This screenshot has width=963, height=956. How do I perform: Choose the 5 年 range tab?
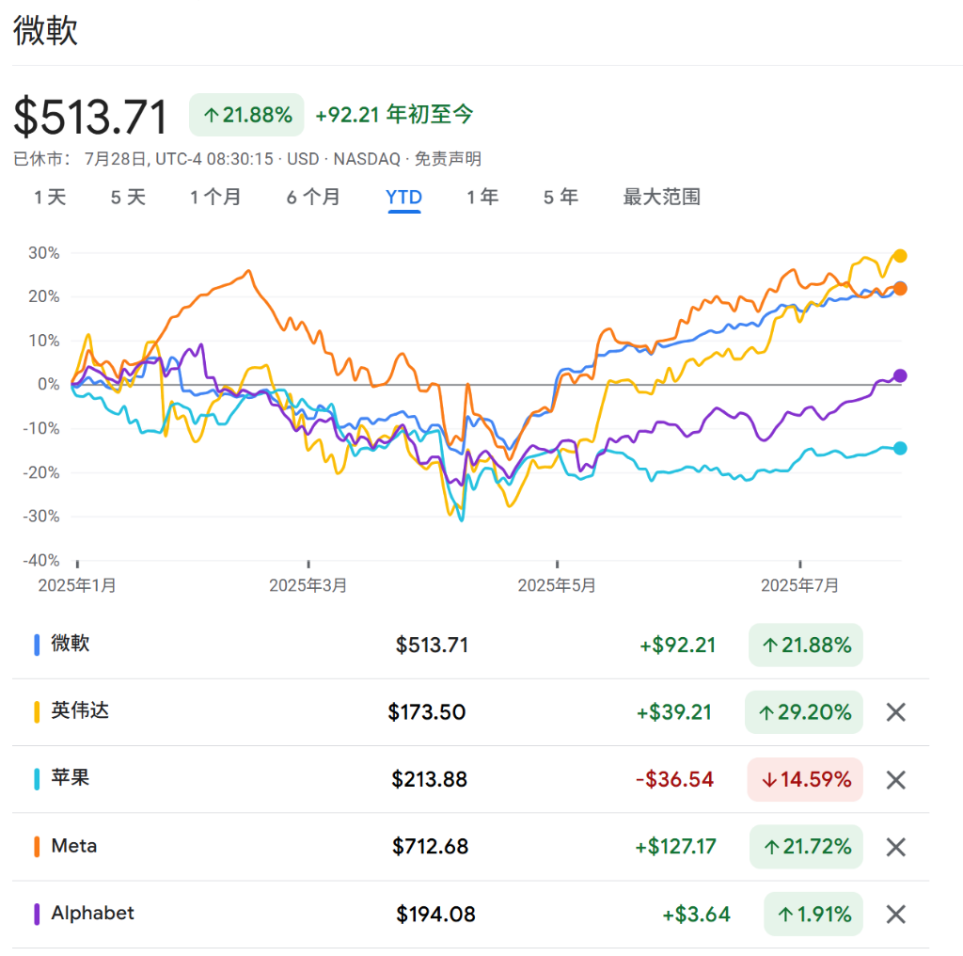560,198
